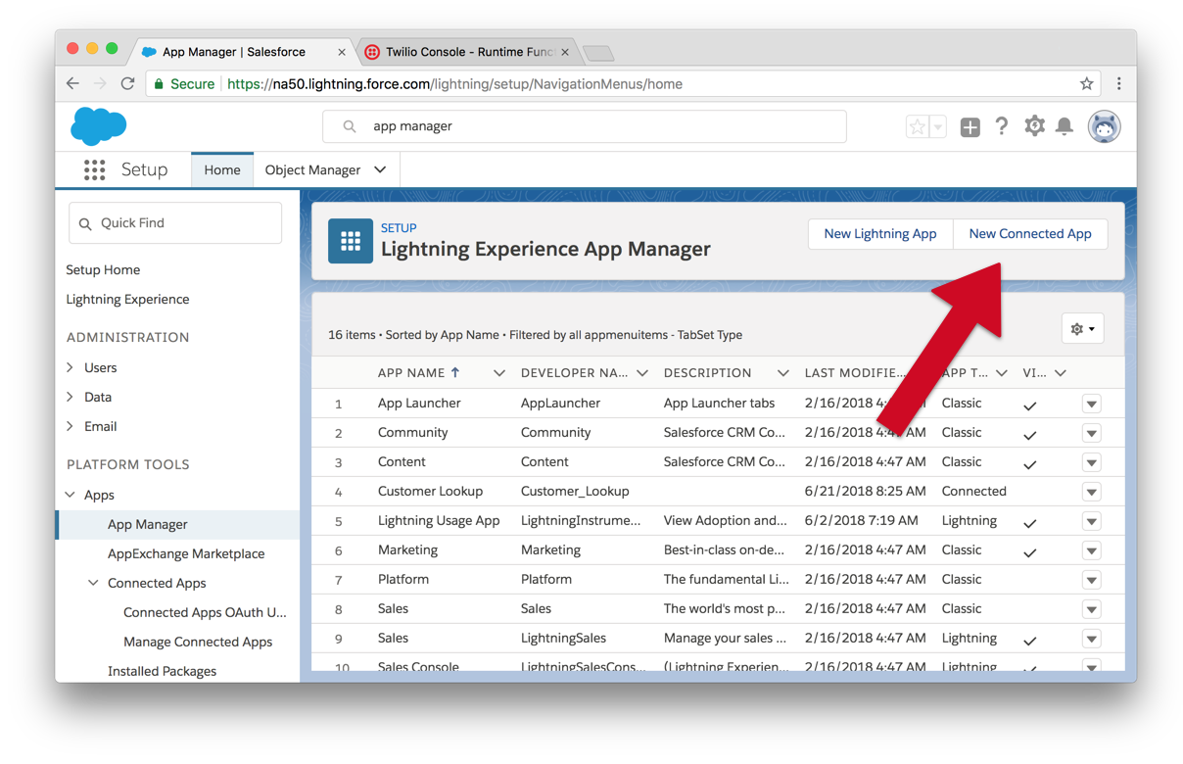Go back in the browser
The width and height of the screenshot is (1183, 764).
(73, 84)
